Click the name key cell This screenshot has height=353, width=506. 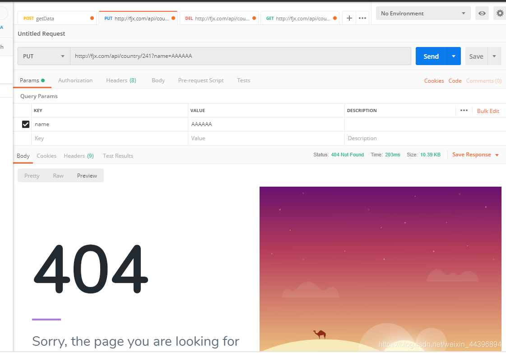(x=110, y=124)
